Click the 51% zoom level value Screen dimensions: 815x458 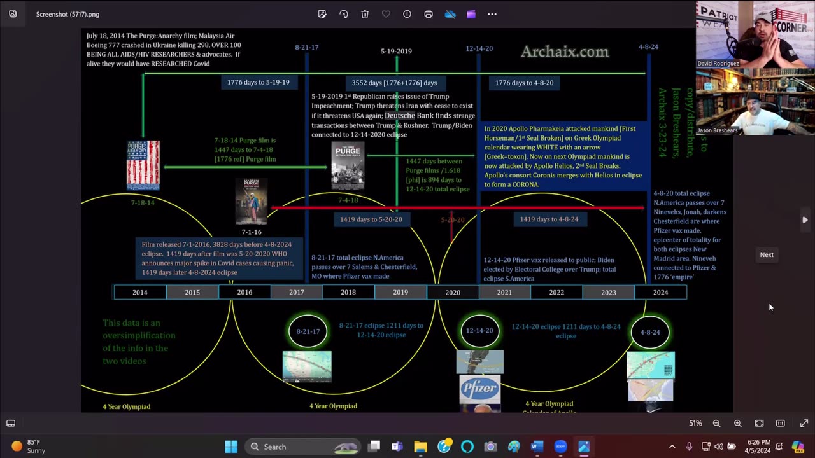coord(695,423)
